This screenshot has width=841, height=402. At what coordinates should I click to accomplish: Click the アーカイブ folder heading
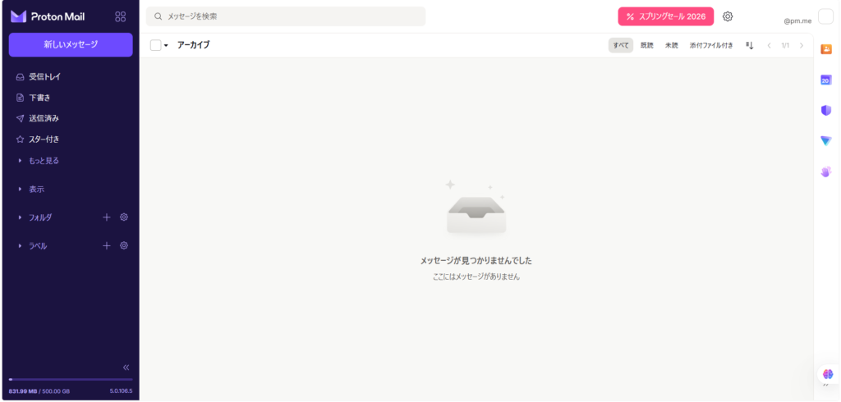193,45
